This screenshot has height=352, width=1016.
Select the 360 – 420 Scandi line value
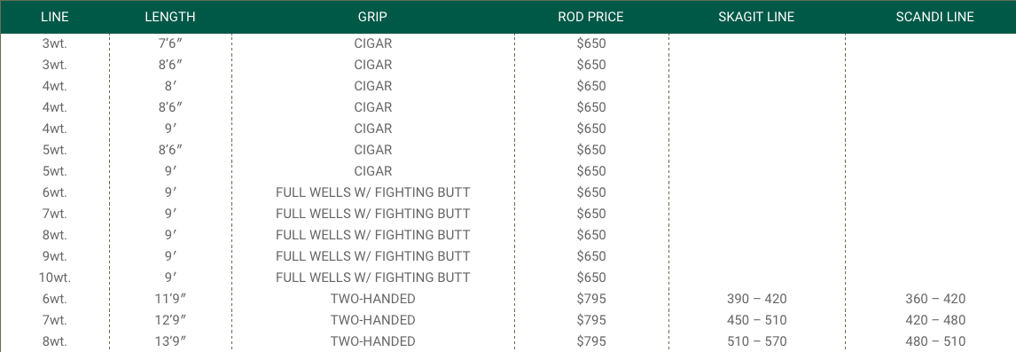pyautogui.click(x=935, y=299)
